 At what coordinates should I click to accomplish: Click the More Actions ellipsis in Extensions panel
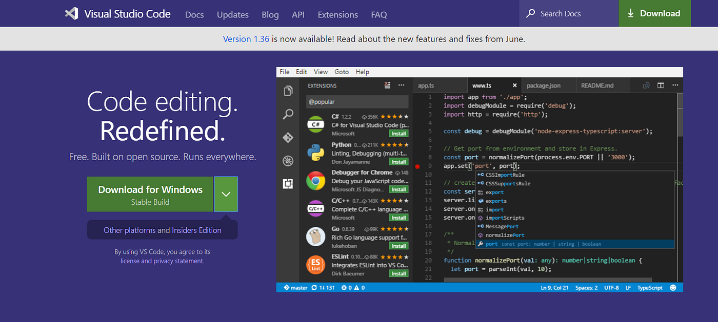click(401, 85)
